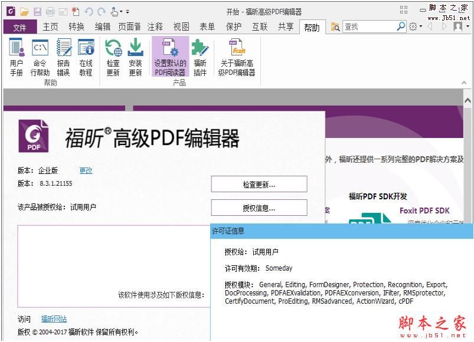Click the Foxit application logo icon
474x342 pixels.
pyautogui.click(x=11, y=11)
